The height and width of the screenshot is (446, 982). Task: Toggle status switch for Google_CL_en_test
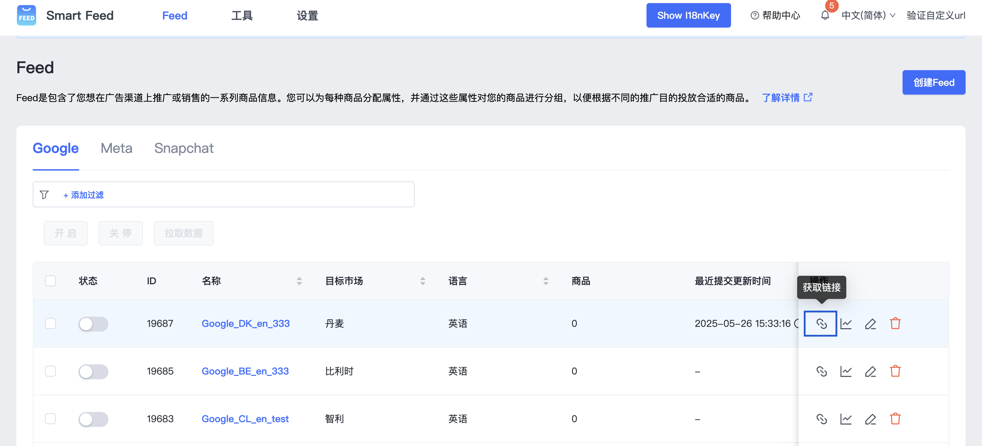(93, 419)
